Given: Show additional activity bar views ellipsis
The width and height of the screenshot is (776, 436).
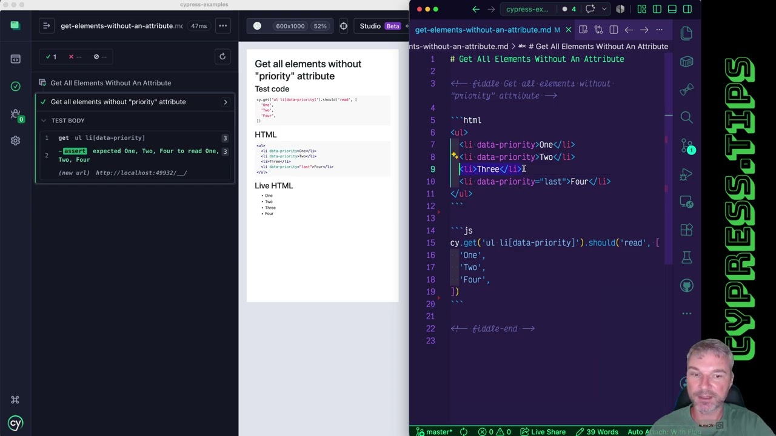Looking at the screenshot, I should click(686, 314).
